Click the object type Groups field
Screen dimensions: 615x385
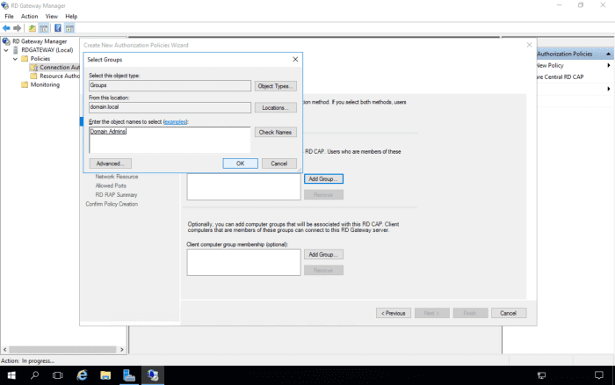click(170, 85)
